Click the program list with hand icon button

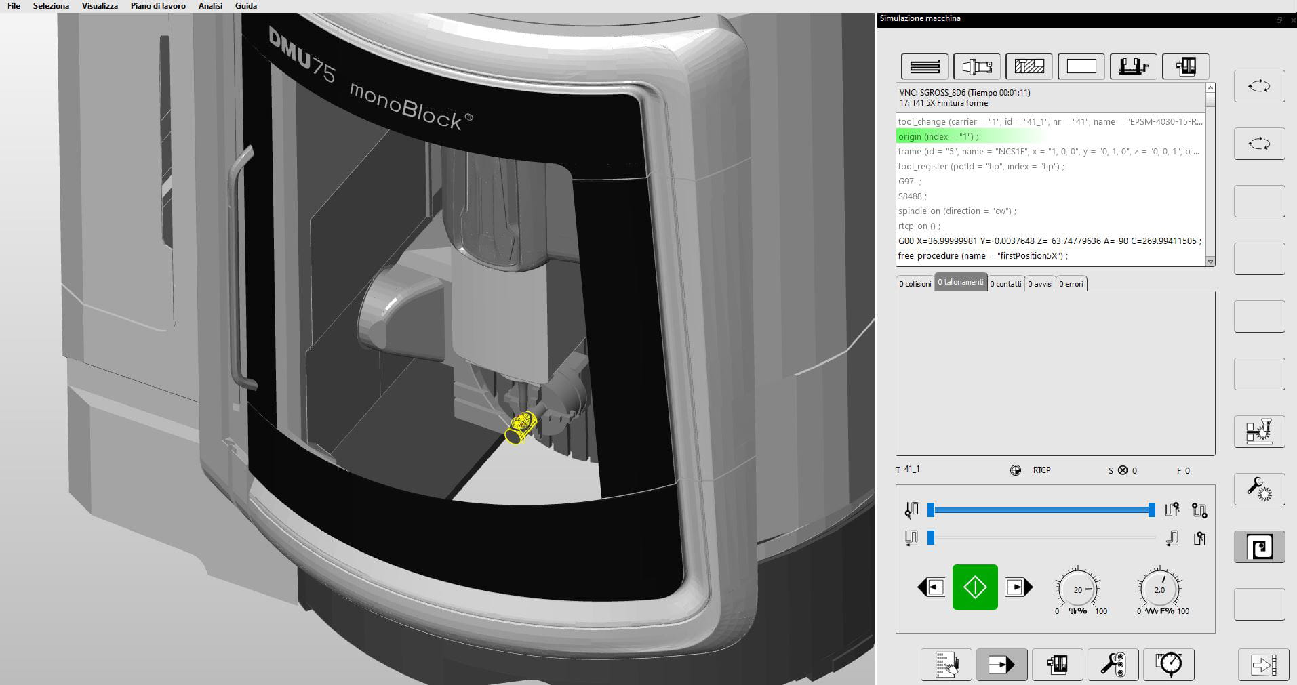946,665
